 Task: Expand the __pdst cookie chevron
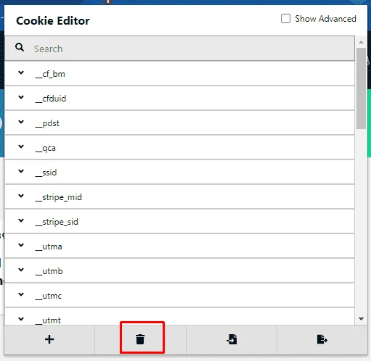click(21, 122)
